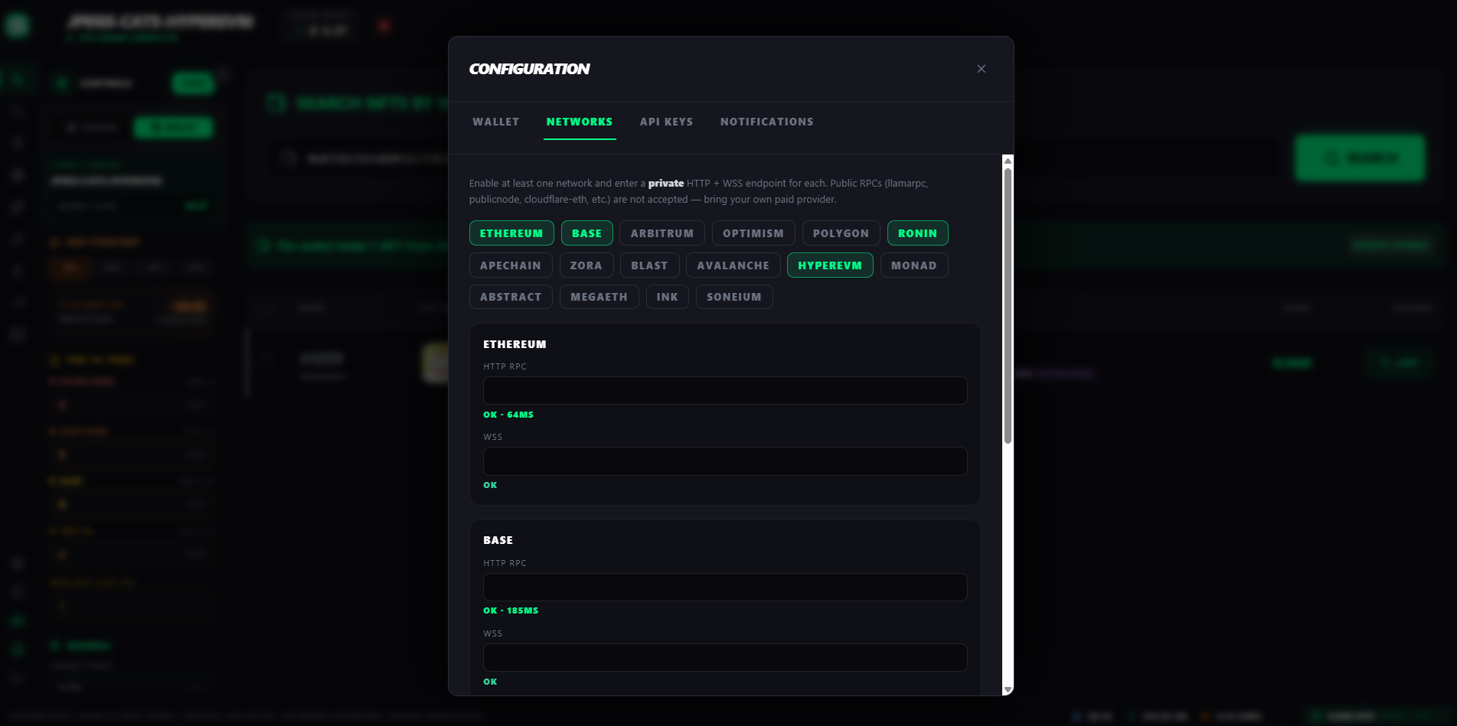The image size is (1457, 726).
Task: Disable the Ronin network chip
Action: tap(917, 233)
